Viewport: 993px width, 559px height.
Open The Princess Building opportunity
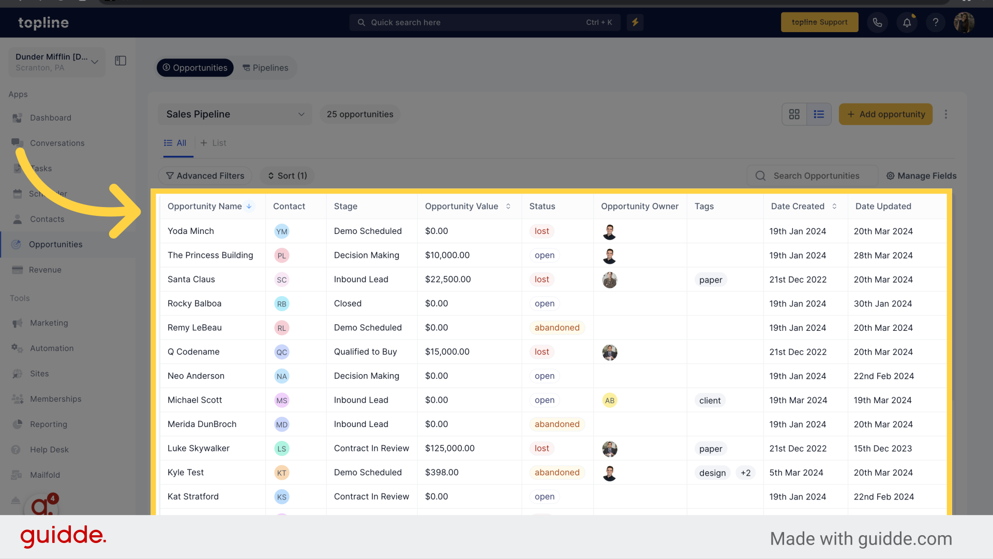pyautogui.click(x=210, y=255)
